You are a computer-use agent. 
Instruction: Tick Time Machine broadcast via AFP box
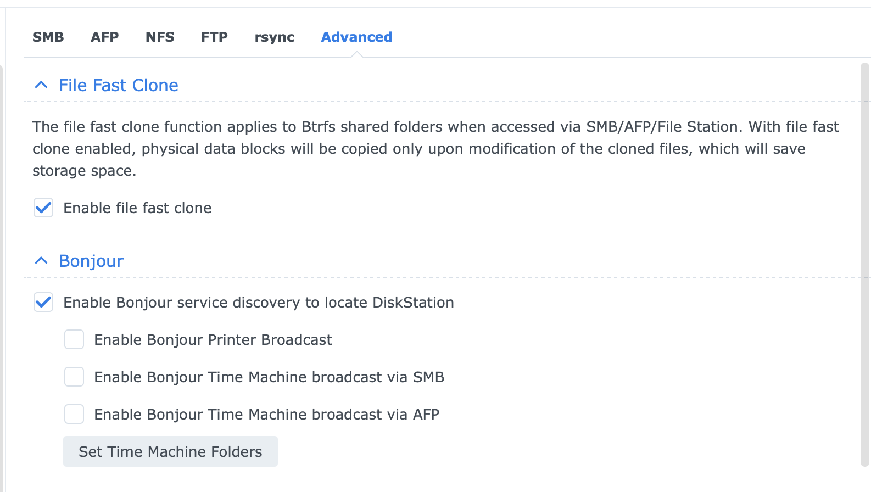tap(74, 415)
